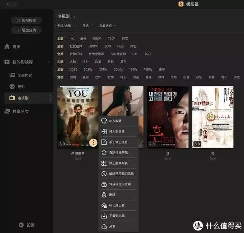Click the 你 第四季 title text
Viewport: 244px width, 233px height.
78,153
